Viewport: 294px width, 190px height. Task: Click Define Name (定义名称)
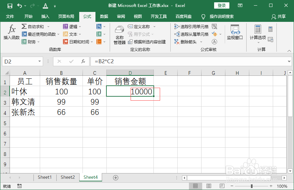point(139,26)
